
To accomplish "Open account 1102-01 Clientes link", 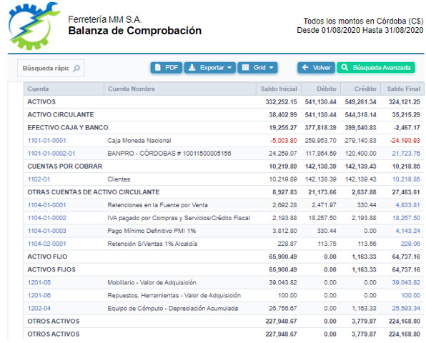I will tap(39, 179).
